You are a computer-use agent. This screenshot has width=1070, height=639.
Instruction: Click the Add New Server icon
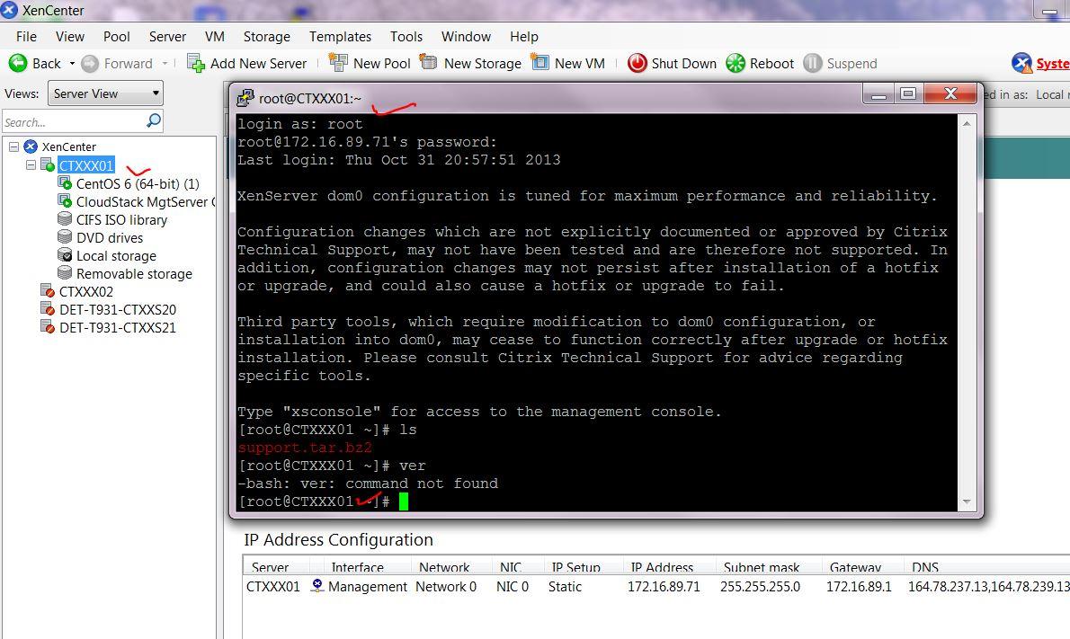pos(196,64)
